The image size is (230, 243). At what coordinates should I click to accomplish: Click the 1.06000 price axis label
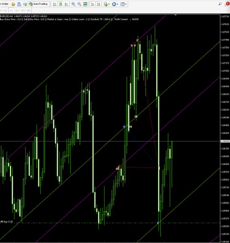pyautogui.click(x=225, y=164)
